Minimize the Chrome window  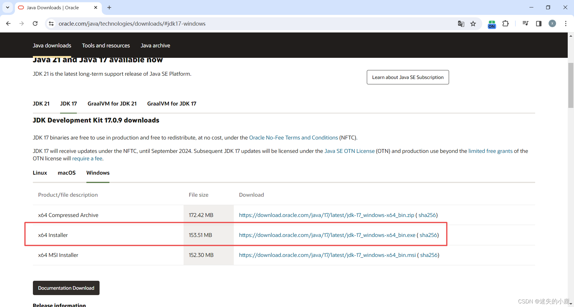[531, 7]
